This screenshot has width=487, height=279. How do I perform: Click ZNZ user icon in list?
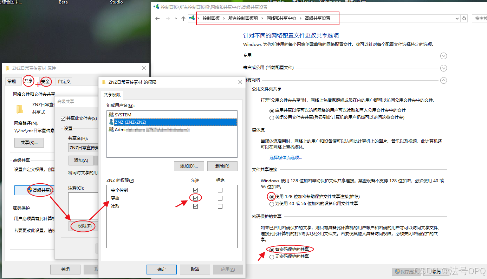click(111, 122)
